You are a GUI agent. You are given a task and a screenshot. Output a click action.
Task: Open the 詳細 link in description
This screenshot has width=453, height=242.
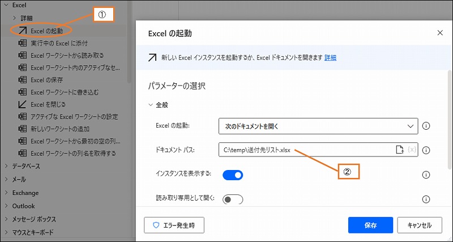point(330,58)
